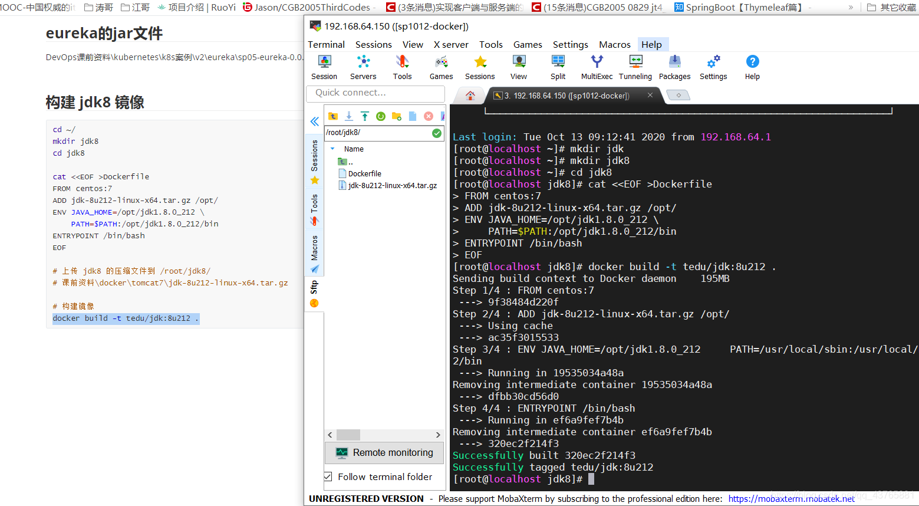The image size is (919, 506).
Task: Open the Games menu
Action: pos(528,44)
